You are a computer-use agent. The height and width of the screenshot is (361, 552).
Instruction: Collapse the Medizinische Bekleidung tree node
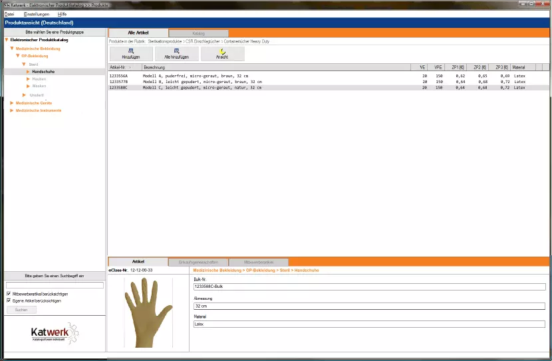click(12, 49)
